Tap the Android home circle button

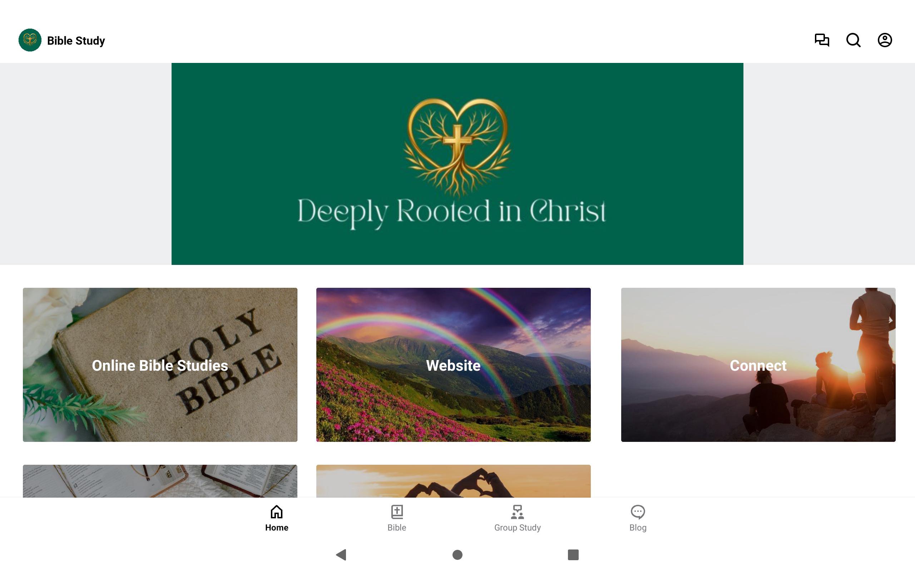tap(457, 554)
